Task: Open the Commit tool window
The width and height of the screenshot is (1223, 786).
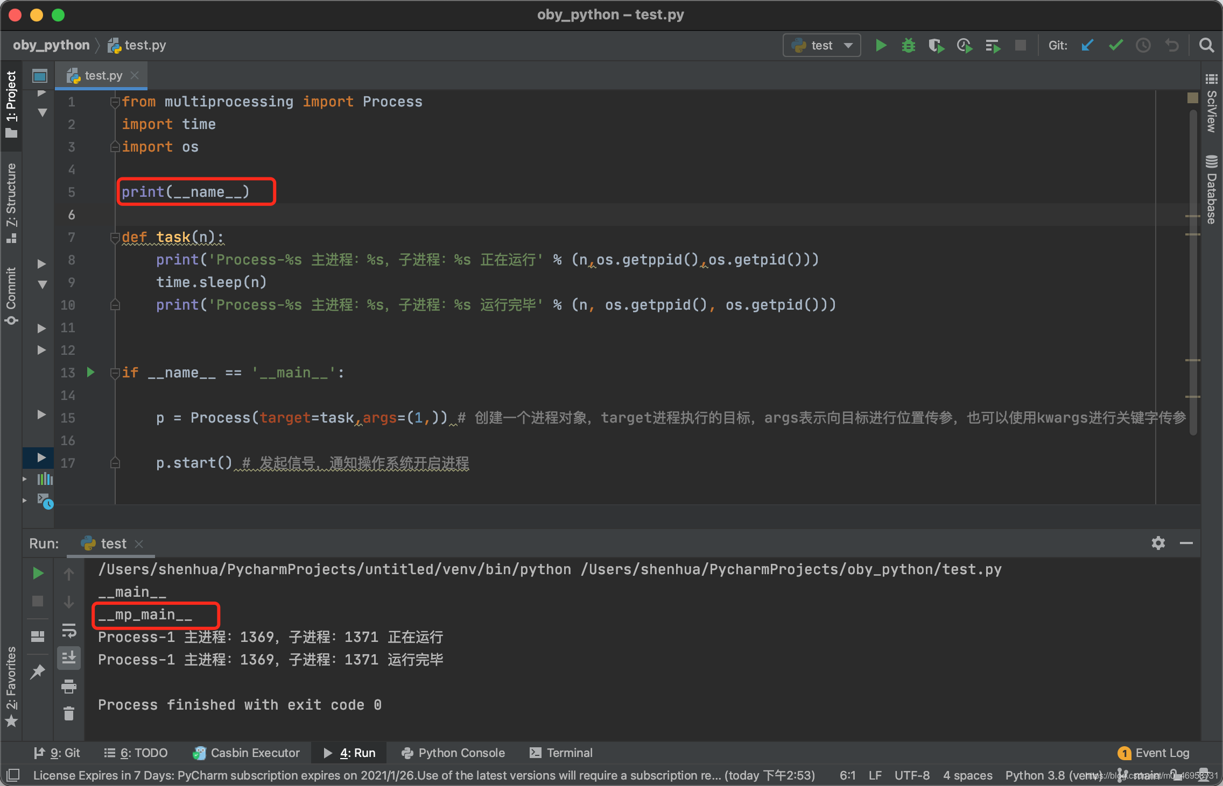Action: (x=11, y=296)
